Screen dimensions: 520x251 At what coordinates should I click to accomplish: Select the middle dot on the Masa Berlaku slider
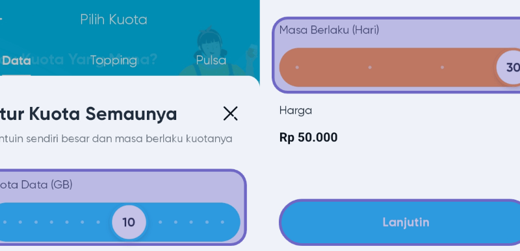click(370, 67)
